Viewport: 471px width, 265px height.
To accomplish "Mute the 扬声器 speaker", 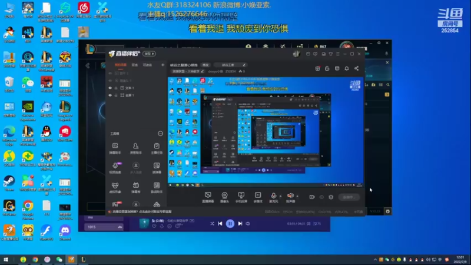I will pos(290,196).
